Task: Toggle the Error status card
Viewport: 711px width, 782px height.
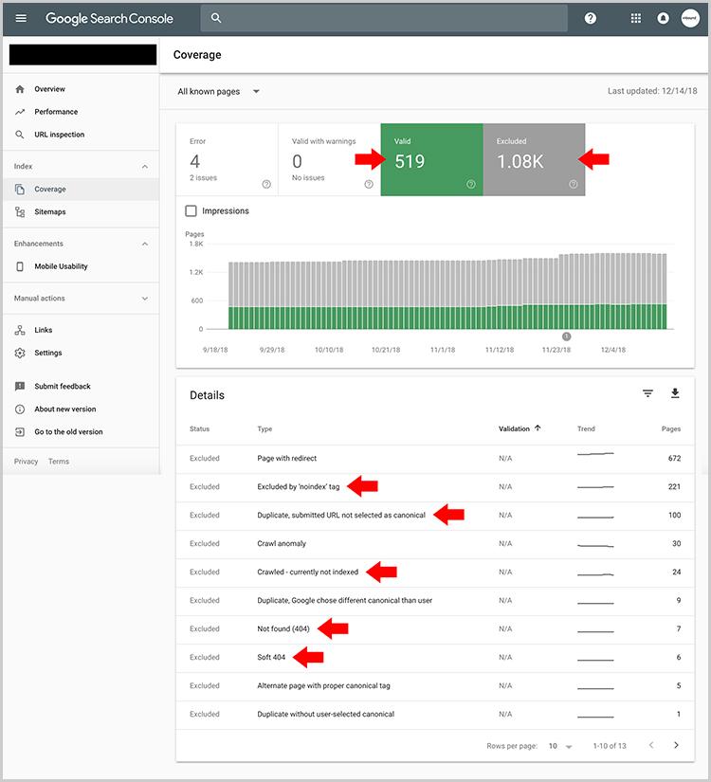Action: 227,159
